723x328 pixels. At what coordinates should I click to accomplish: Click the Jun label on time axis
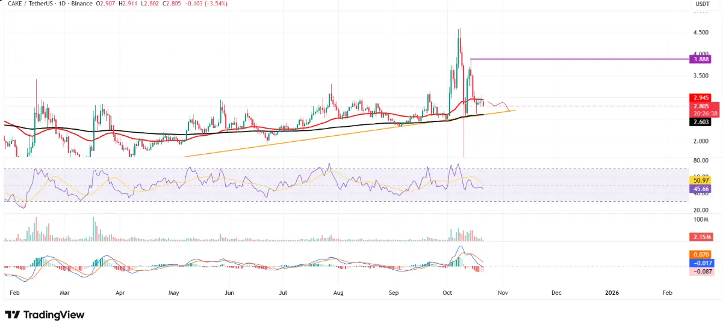229,293
